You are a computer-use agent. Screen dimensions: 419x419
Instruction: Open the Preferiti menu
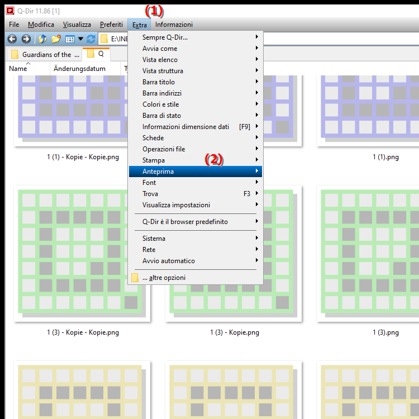tap(111, 25)
